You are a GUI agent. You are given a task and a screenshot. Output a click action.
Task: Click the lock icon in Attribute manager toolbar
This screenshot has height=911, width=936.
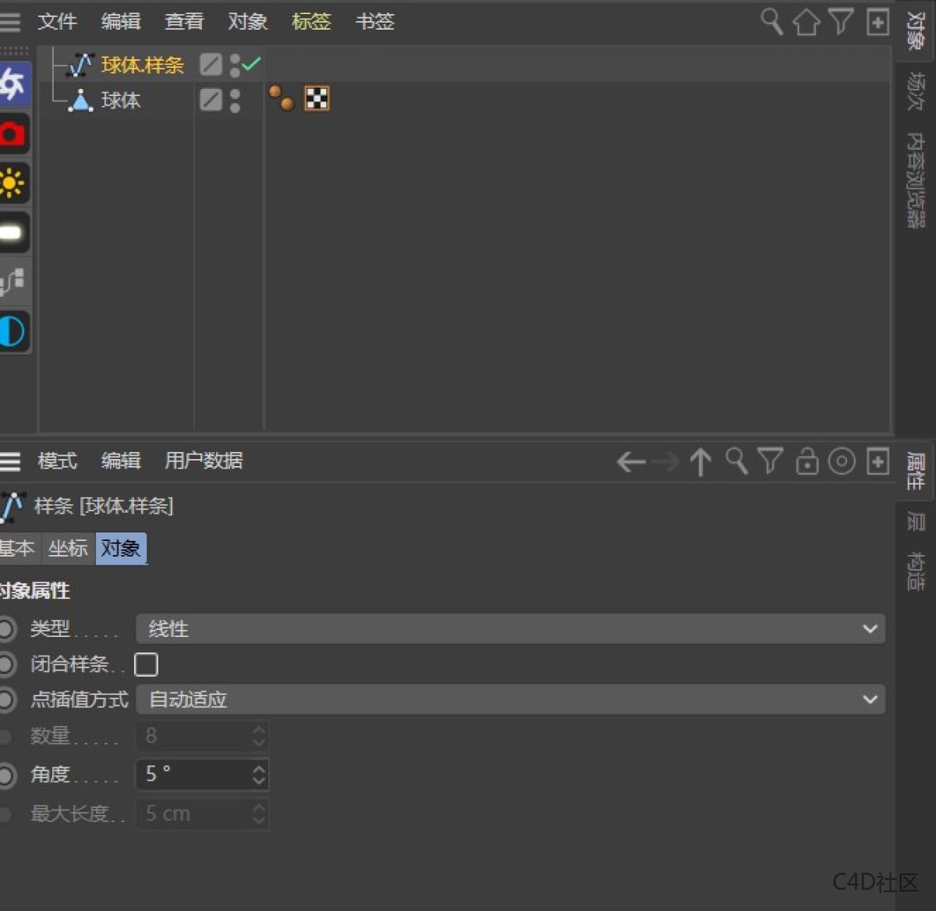(807, 461)
